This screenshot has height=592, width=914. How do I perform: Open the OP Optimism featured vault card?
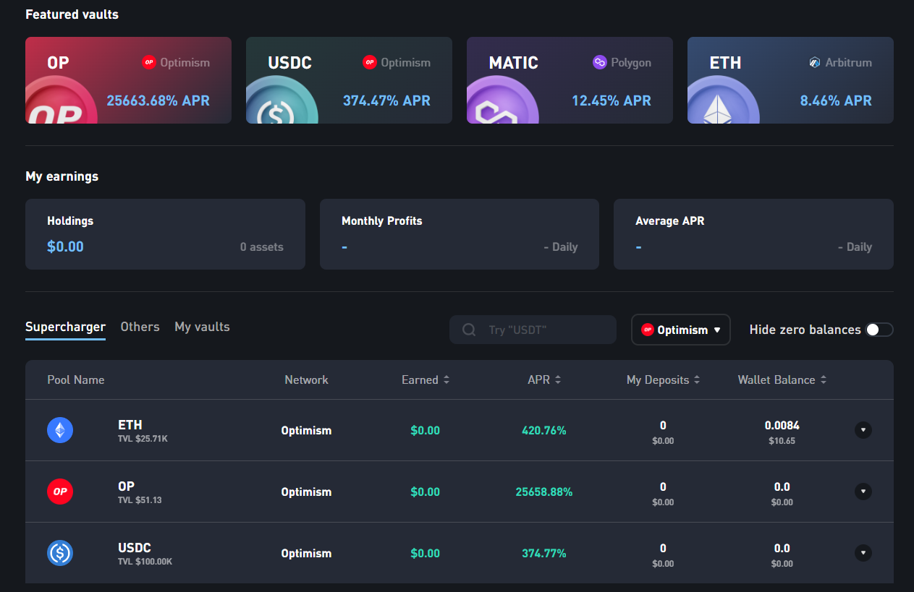(129, 80)
